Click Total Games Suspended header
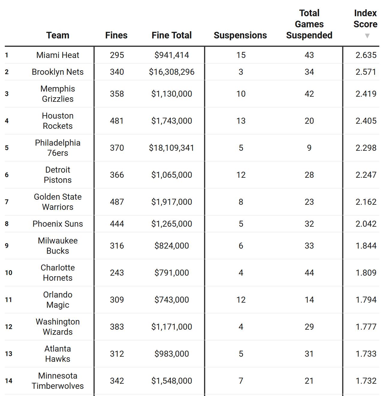 [x=309, y=24]
